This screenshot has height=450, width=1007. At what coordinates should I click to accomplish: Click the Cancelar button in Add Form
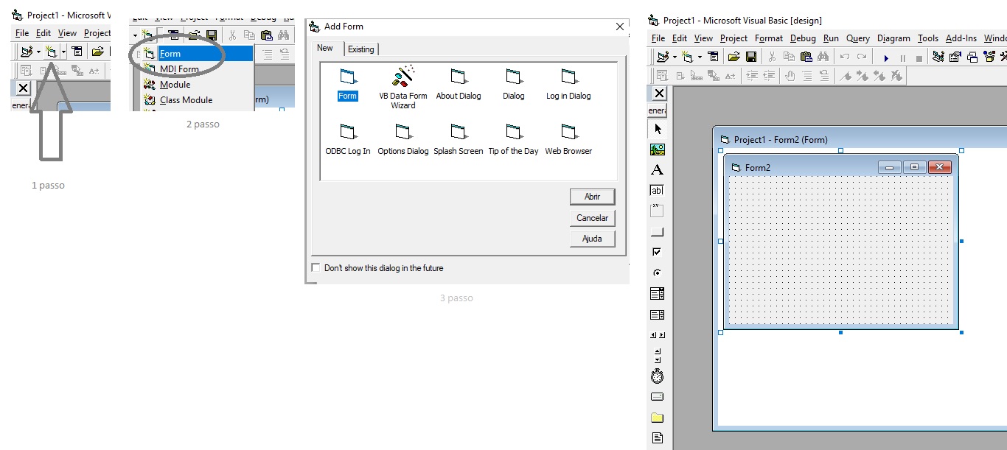click(x=593, y=218)
